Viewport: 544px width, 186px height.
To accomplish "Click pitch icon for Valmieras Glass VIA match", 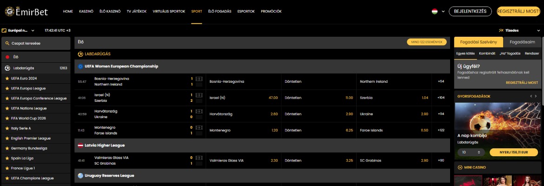I will (199, 158).
